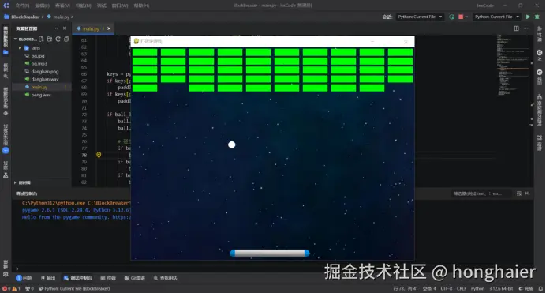
Task: Expand the .arts folder in the explorer
Action: [x=20, y=48]
